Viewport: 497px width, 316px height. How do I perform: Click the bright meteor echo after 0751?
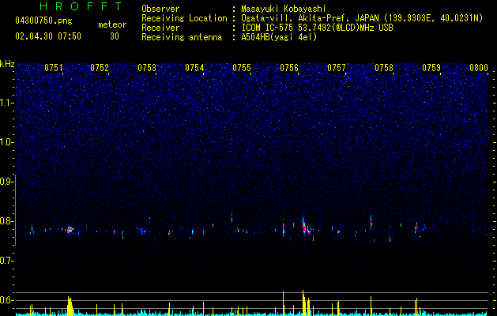point(70,230)
